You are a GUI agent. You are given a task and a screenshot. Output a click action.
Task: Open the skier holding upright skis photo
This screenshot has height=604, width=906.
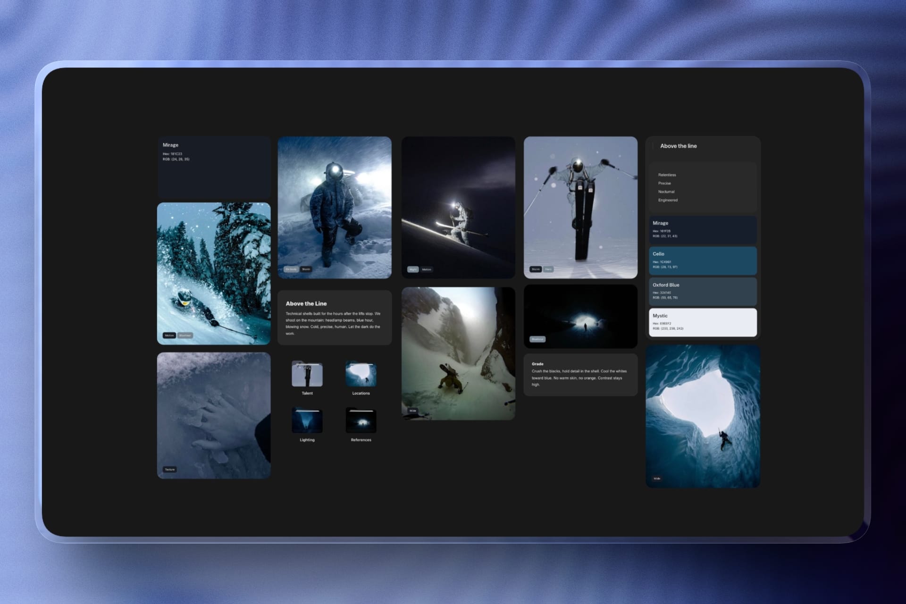pos(580,208)
